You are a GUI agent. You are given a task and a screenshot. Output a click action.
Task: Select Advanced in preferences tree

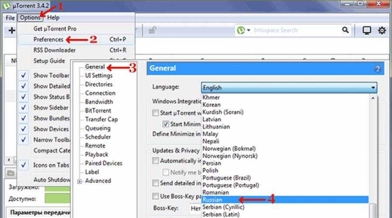(x=98, y=181)
